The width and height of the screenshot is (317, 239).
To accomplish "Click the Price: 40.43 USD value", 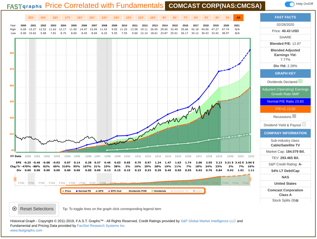I will click(x=285, y=31).
